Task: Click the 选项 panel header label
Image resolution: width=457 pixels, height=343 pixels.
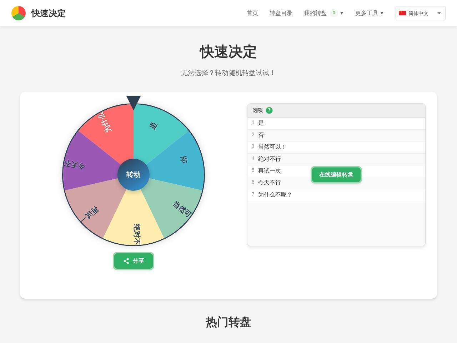Action: (257, 110)
